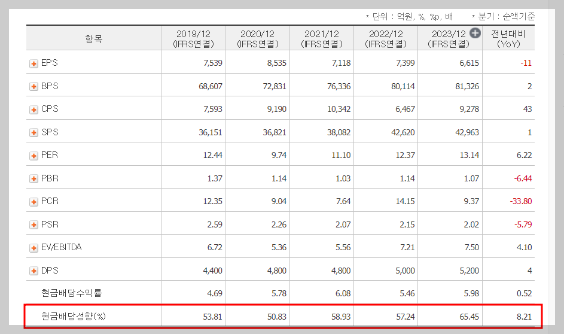Click the PCR row label
564x334 pixels.
(50, 201)
